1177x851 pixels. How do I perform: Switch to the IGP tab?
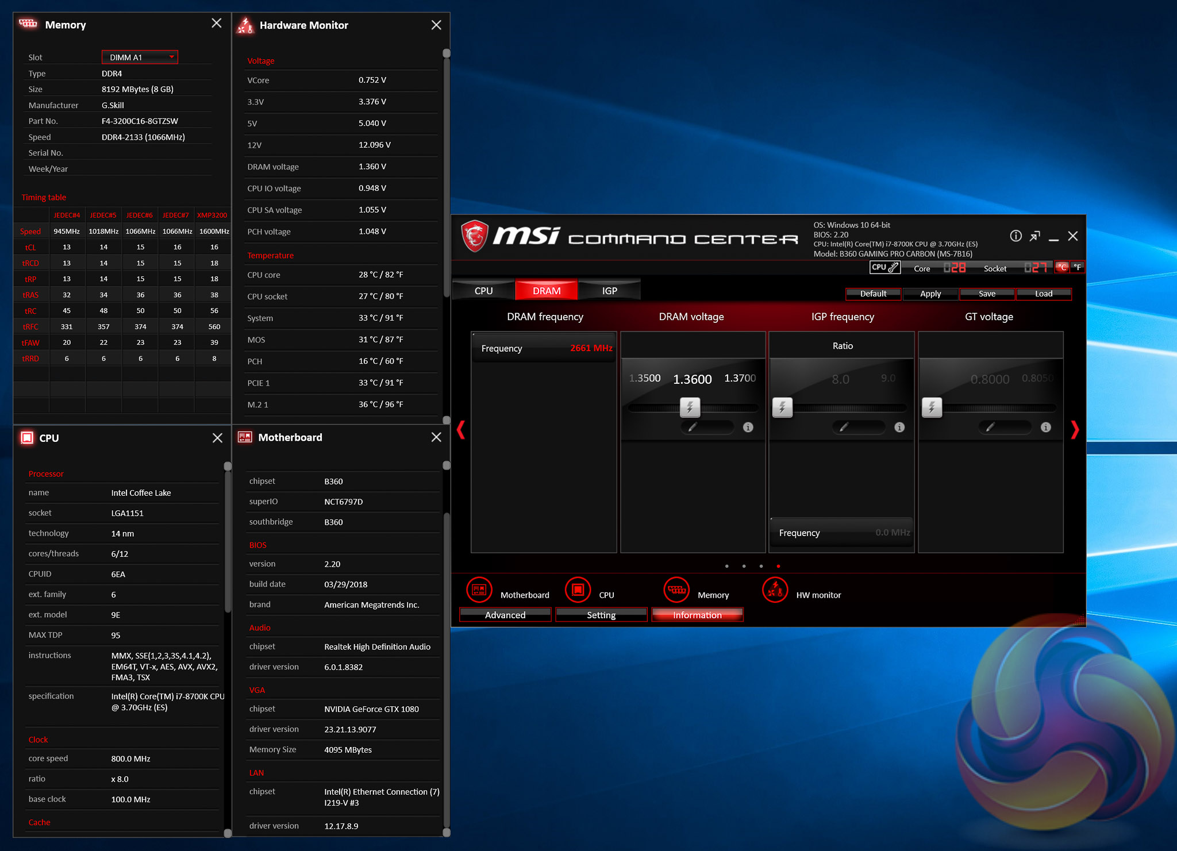[x=609, y=291]
